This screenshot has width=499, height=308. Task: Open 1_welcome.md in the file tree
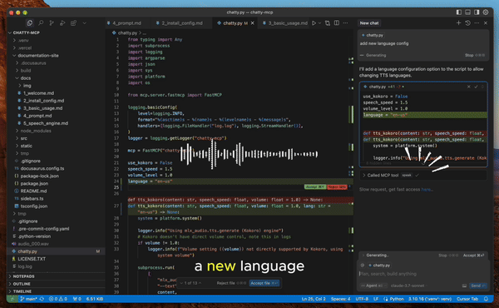click(56, 93)
